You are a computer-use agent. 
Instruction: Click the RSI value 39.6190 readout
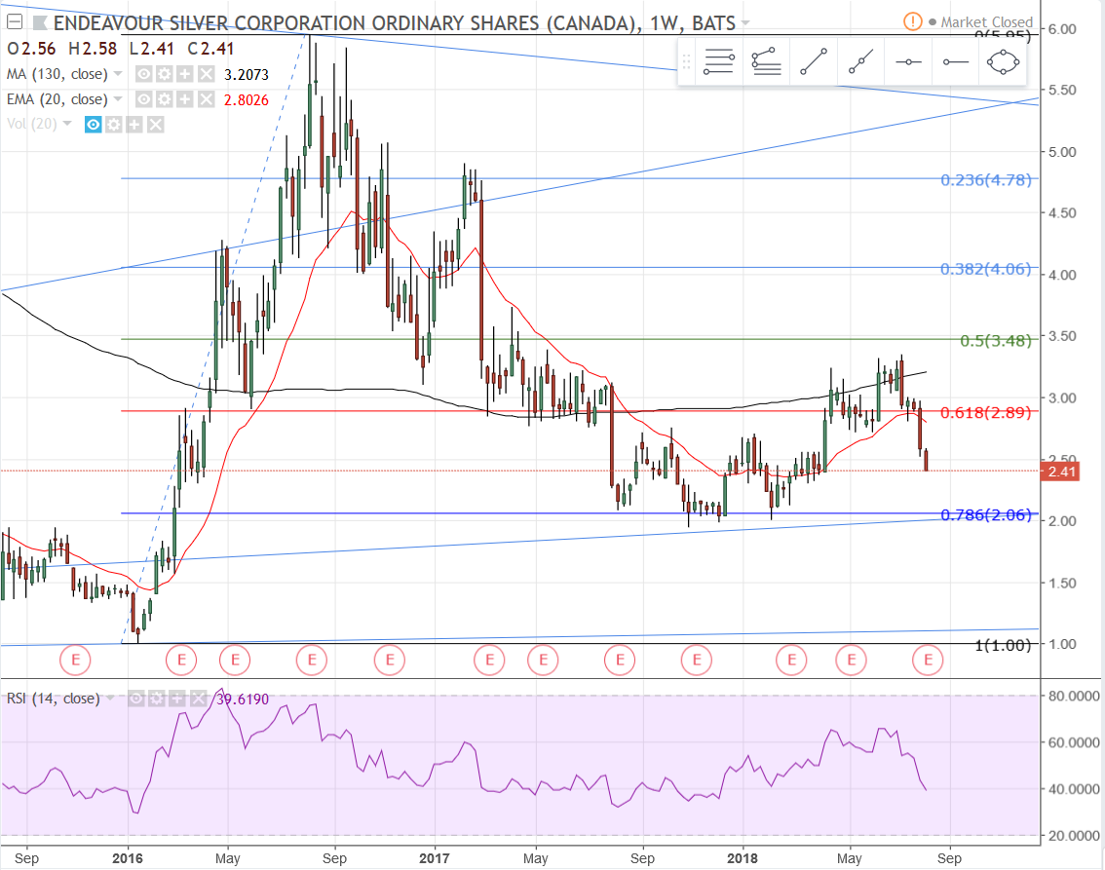(x=244, y=700)
